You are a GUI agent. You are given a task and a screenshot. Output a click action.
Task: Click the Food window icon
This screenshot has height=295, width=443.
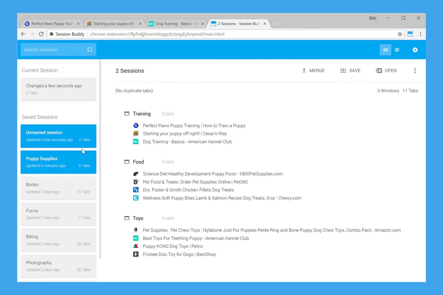(x=127, y=162)
